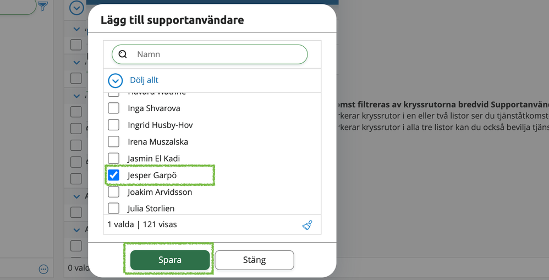Close the dialog with Stäng button
Image resolution: width=549 pixels, height=280 pixels.
pyautogui.click(x=254, y=260)
